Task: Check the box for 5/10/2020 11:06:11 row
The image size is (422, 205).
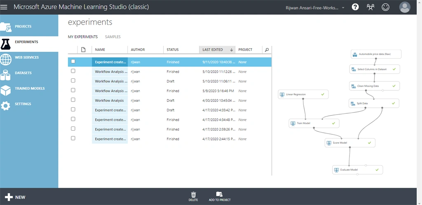Action: (73, 81)
